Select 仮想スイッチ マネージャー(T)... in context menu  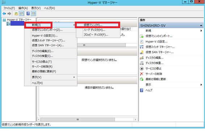tap(51, 40)
